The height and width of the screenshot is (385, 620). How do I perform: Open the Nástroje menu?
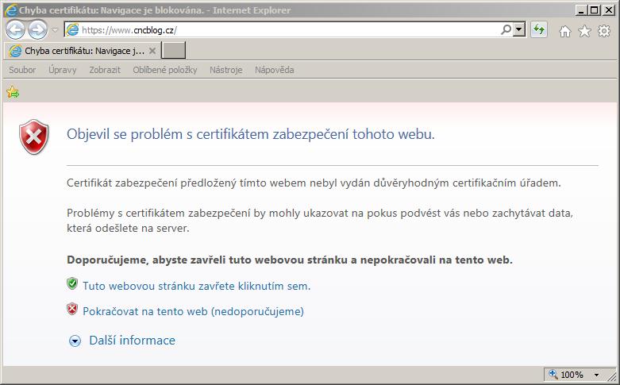[226, 70]
